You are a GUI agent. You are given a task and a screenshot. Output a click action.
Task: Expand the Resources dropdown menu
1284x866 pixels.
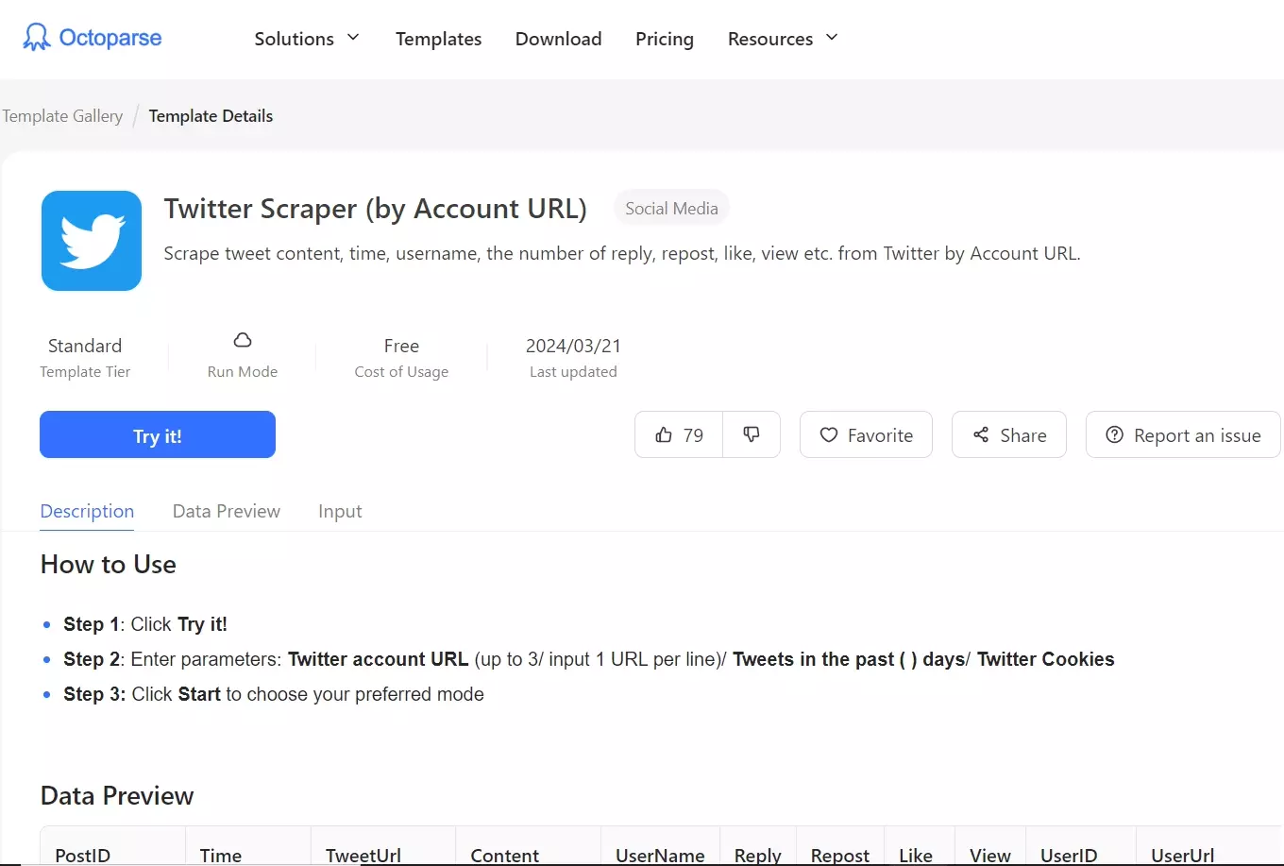tap(783, 39)
